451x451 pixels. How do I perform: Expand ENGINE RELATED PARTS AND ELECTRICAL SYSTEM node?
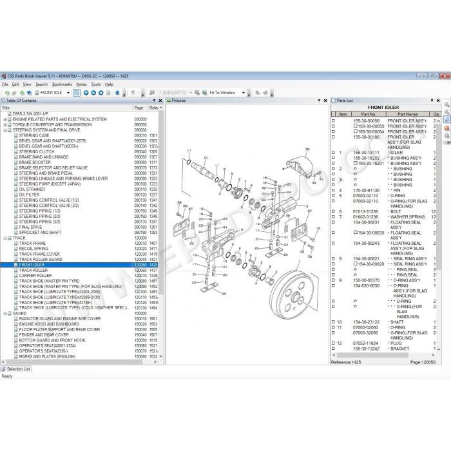pyautogui.click(x=5, y=119)
